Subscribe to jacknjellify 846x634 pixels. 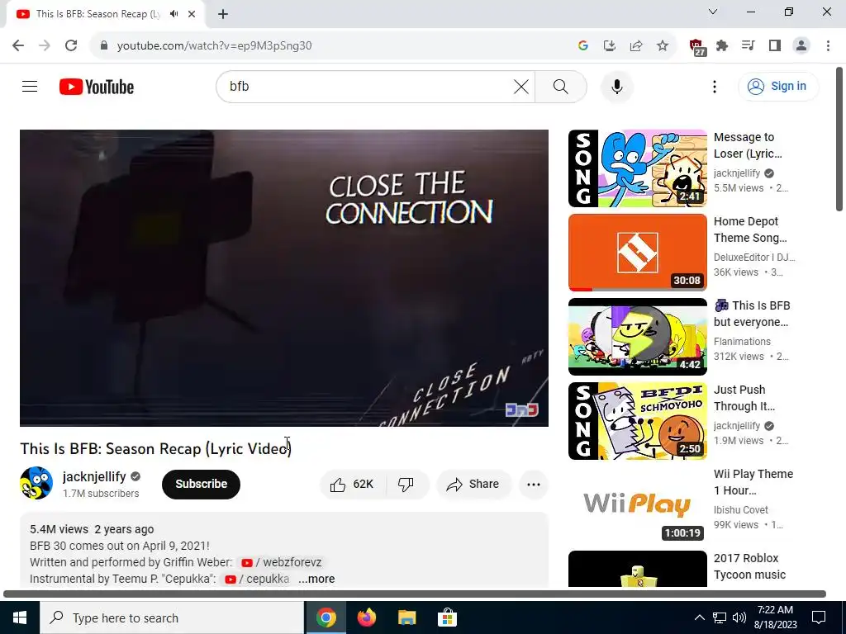tap(201, 484)
